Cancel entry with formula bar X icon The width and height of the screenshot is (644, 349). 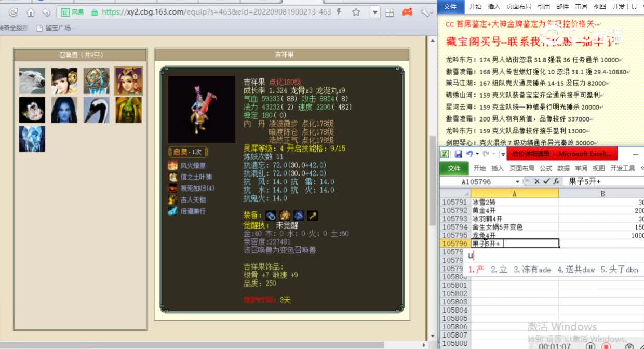(537, 182)
